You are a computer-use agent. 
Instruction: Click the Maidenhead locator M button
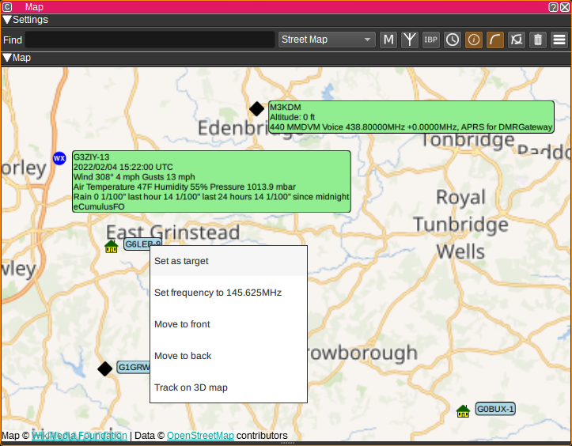click(x=388, y=40)
